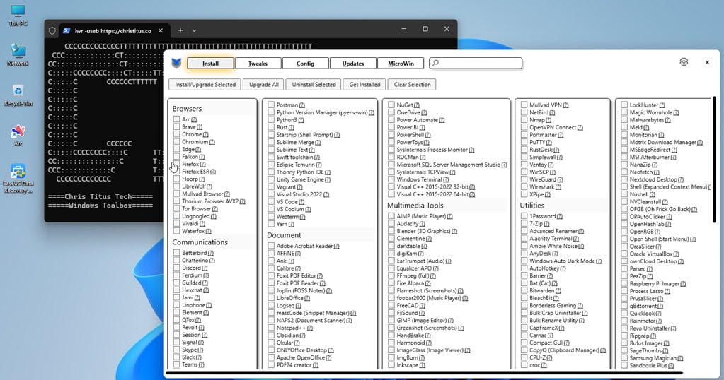Check the Wireshark checkbox

click(524, 186)
